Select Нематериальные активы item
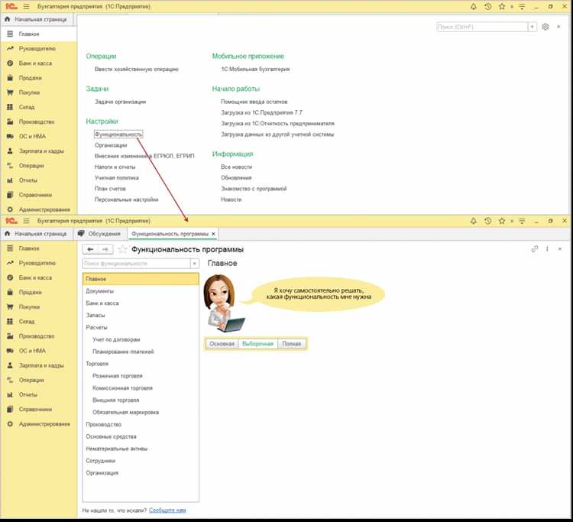 click(x=141, y=449)
